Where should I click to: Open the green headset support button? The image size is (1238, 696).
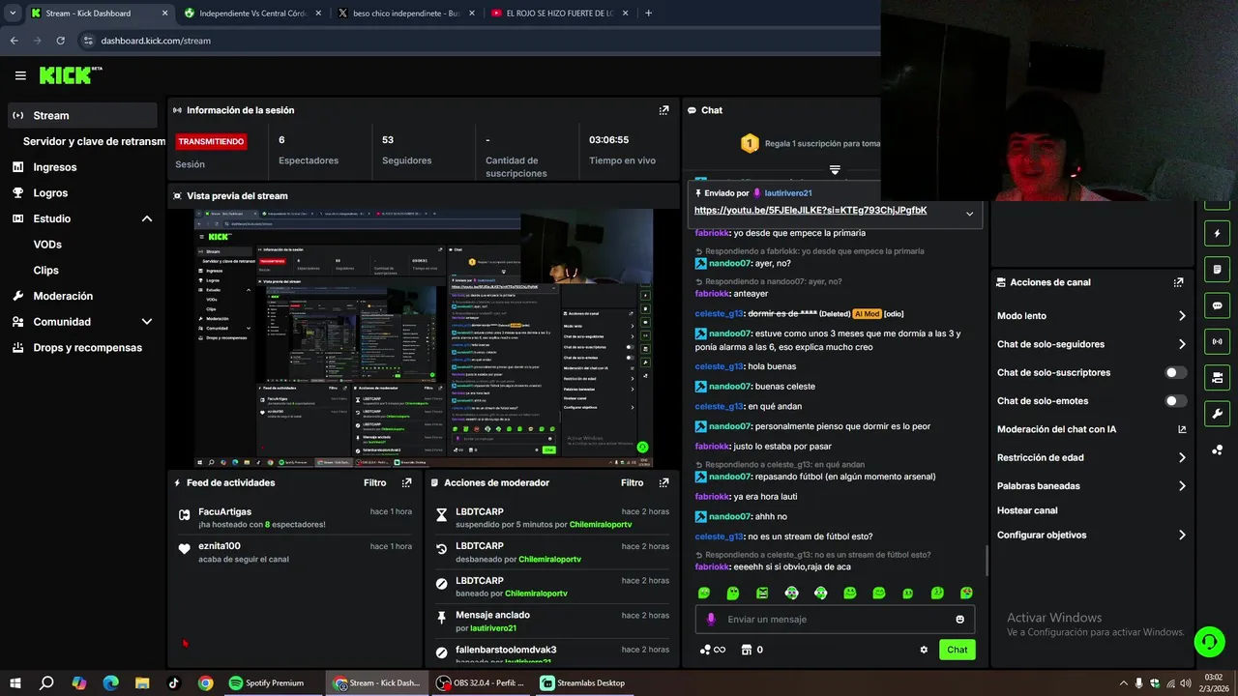[x=1208, y=641]
